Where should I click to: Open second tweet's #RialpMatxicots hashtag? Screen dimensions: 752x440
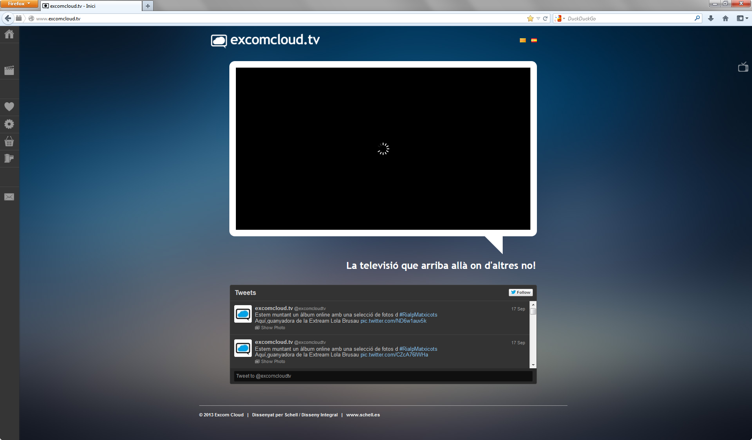point(418,349)
